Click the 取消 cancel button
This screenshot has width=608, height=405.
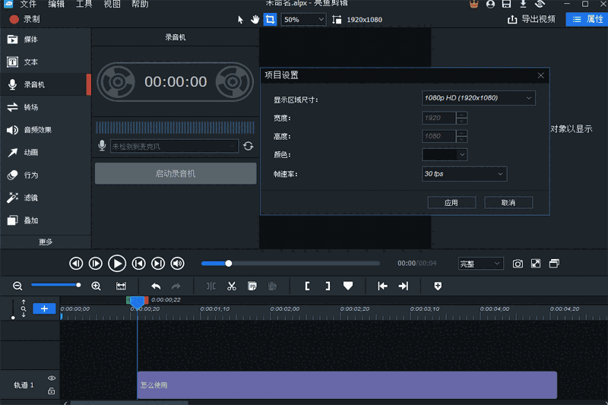point(508,203)
